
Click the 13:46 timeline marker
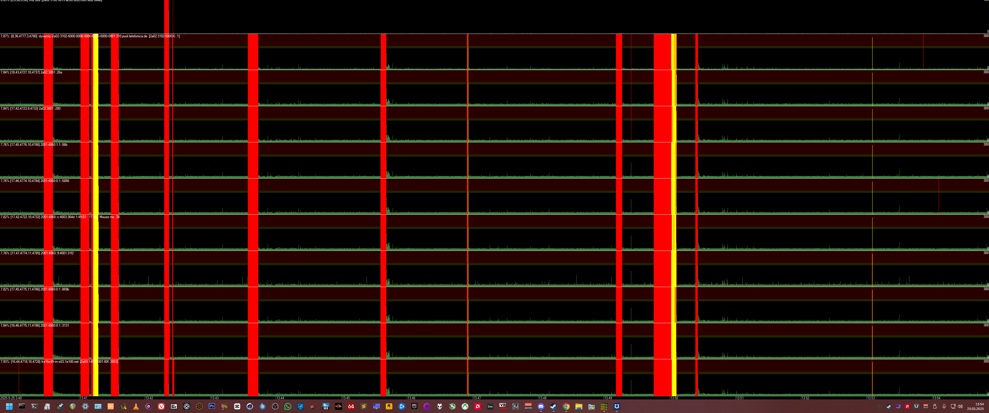point(412,398)
